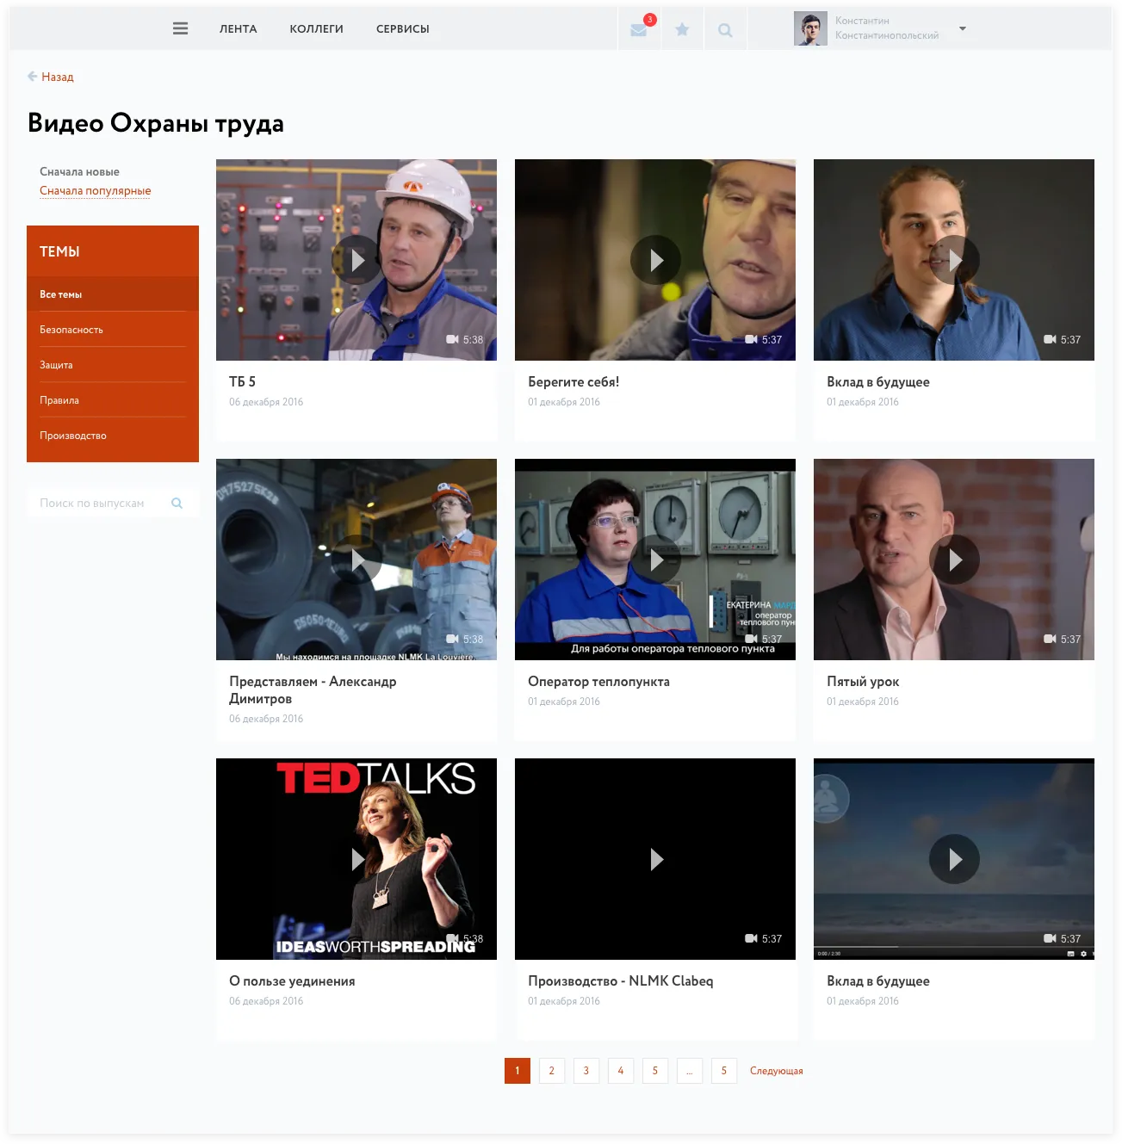Click the search magnifier in header
The height and width of the screenshot is (1144, 1122).
pos(725,30)
